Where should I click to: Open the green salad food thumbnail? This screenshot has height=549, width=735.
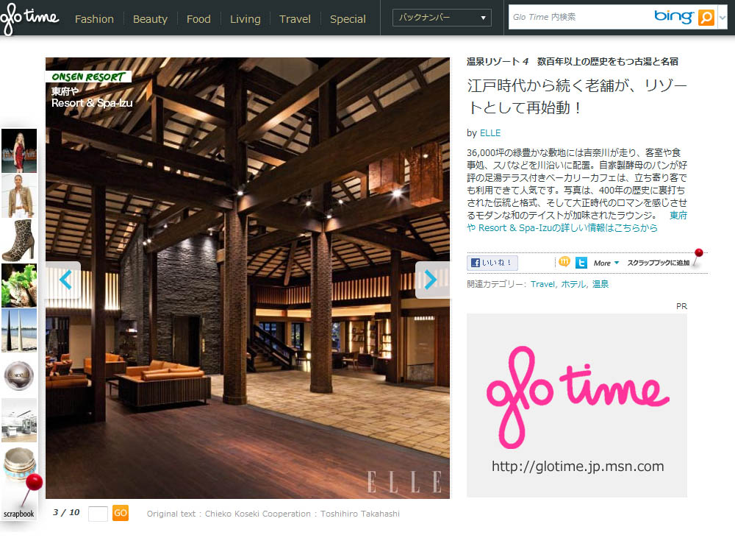coord(19,286)
